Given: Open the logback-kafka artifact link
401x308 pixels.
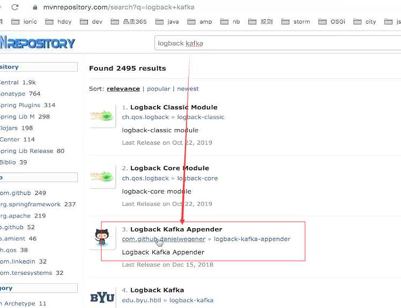Looking at the screenshot, I should [191, 300].
